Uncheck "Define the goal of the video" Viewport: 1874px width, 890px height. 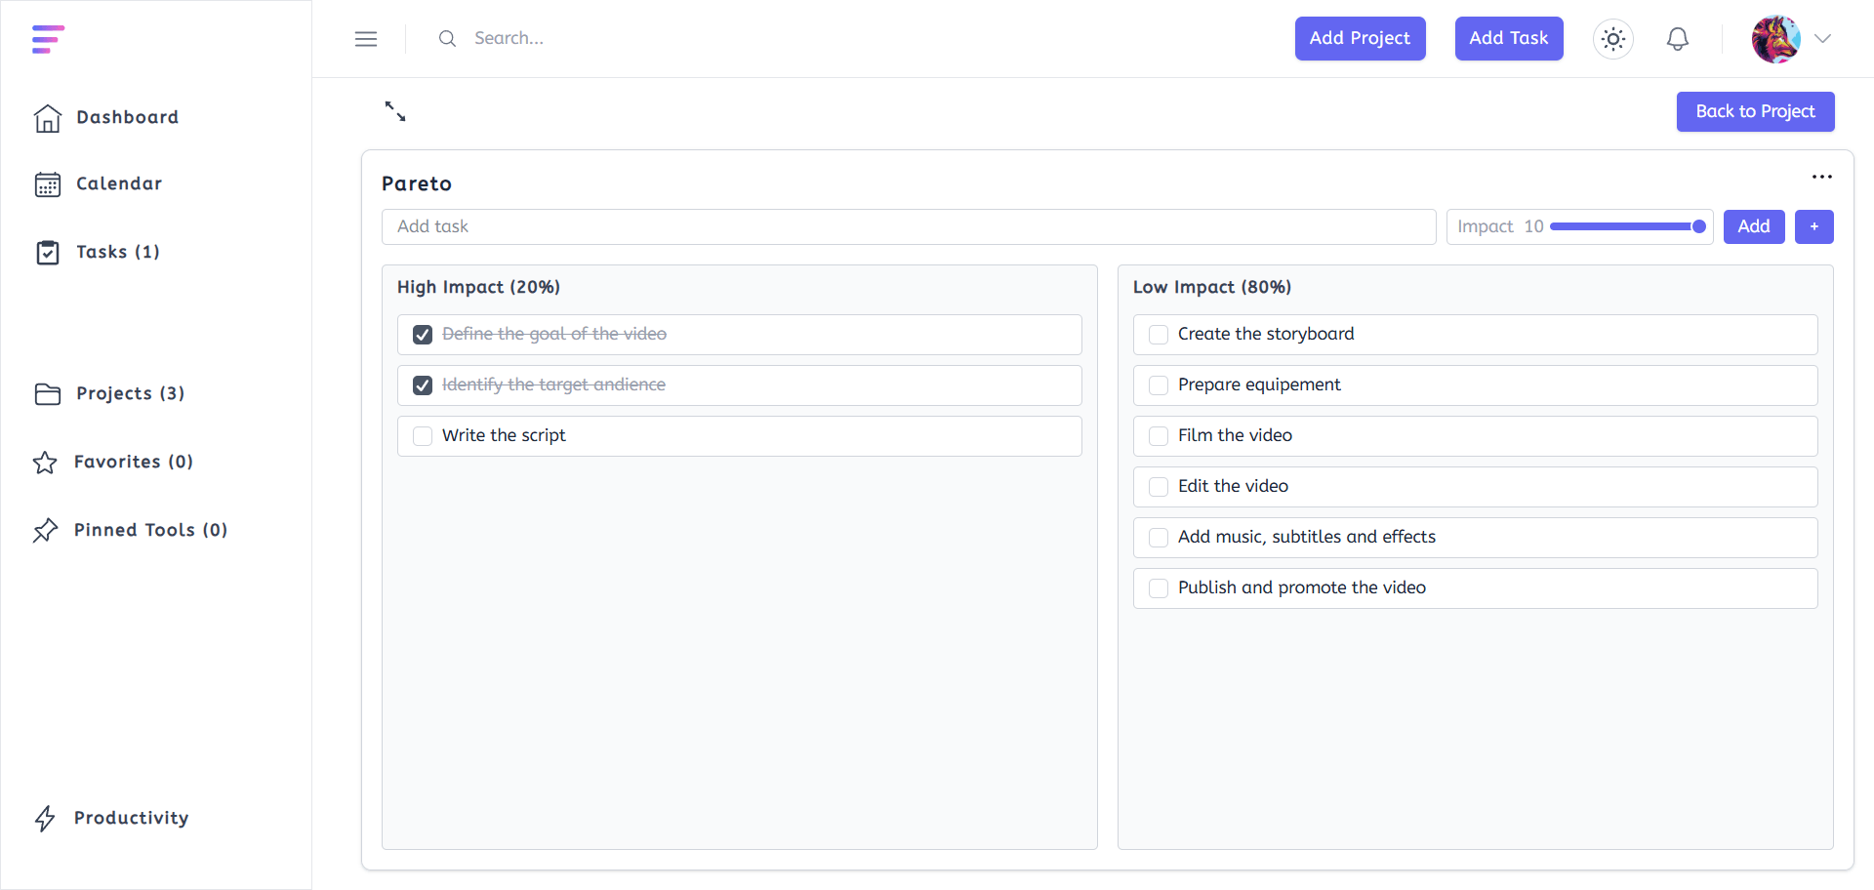coord(423,335)
